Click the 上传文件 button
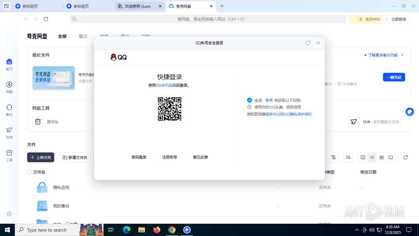The width and height of the screenshot is (419, 236). 41,157
